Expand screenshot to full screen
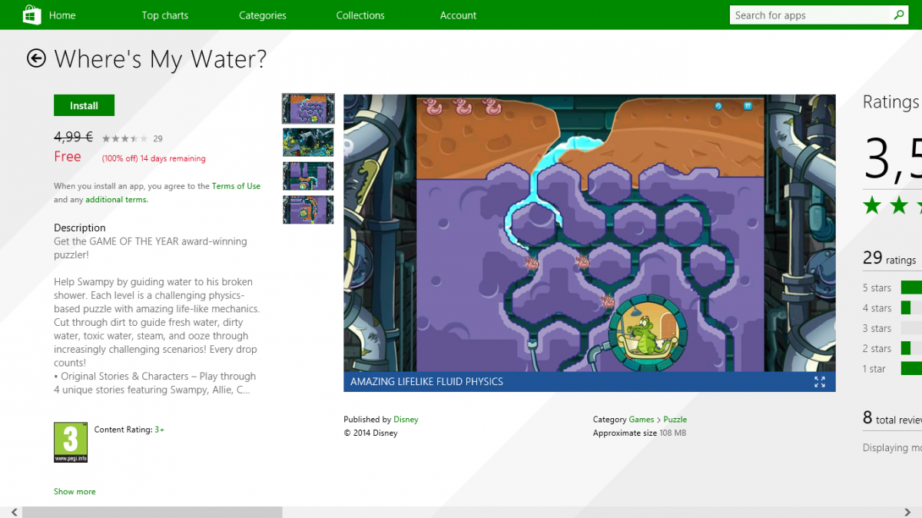 coord(820,382)
